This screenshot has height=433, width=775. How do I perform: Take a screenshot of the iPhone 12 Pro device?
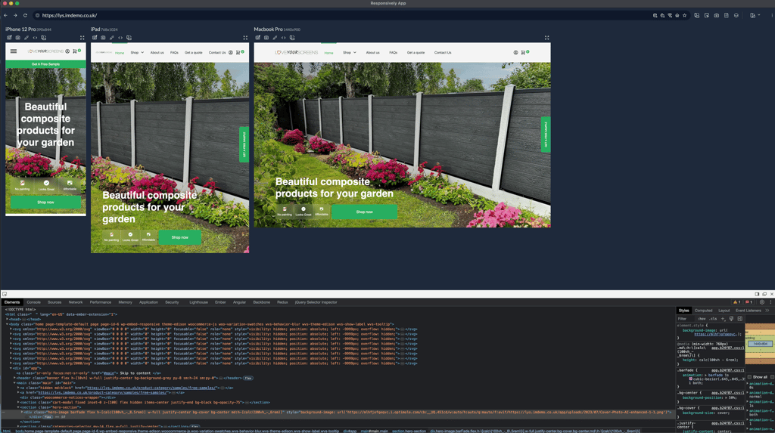18,38
